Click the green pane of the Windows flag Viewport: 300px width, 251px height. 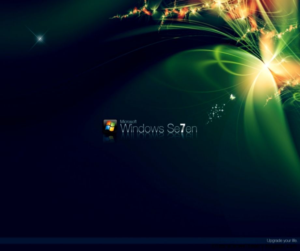113,123
